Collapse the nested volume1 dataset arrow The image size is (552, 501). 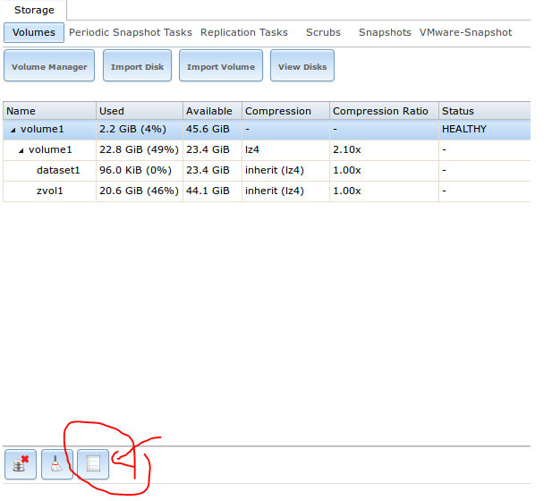pyautogui.click(x=21, y=150)
